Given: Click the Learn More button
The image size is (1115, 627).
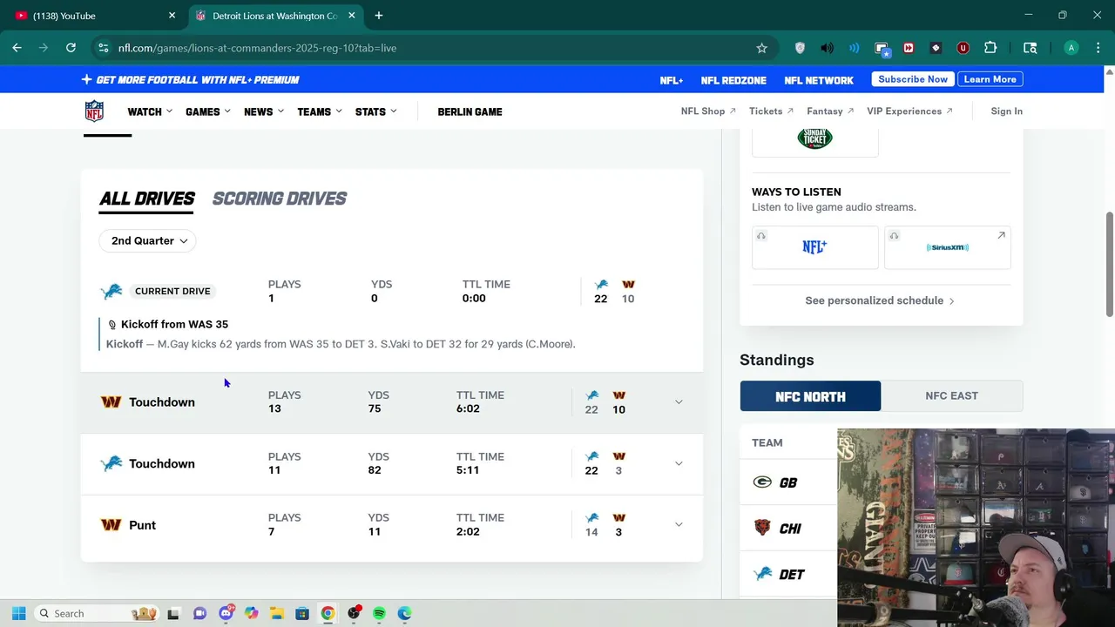Looking at the screenshot, I should (x=990, y=79).
